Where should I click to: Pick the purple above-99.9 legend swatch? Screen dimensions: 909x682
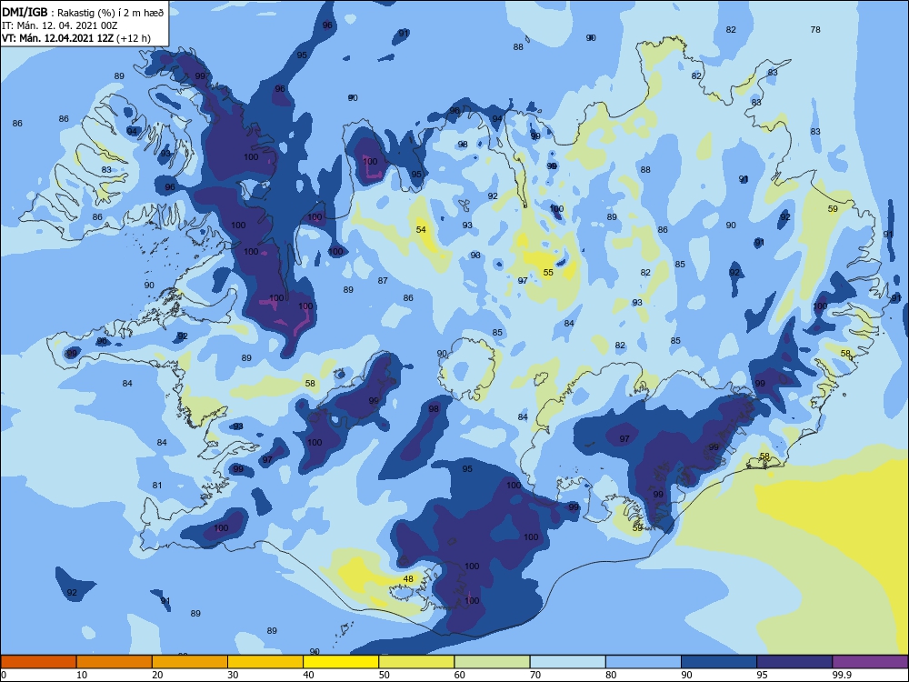[870, 662]
